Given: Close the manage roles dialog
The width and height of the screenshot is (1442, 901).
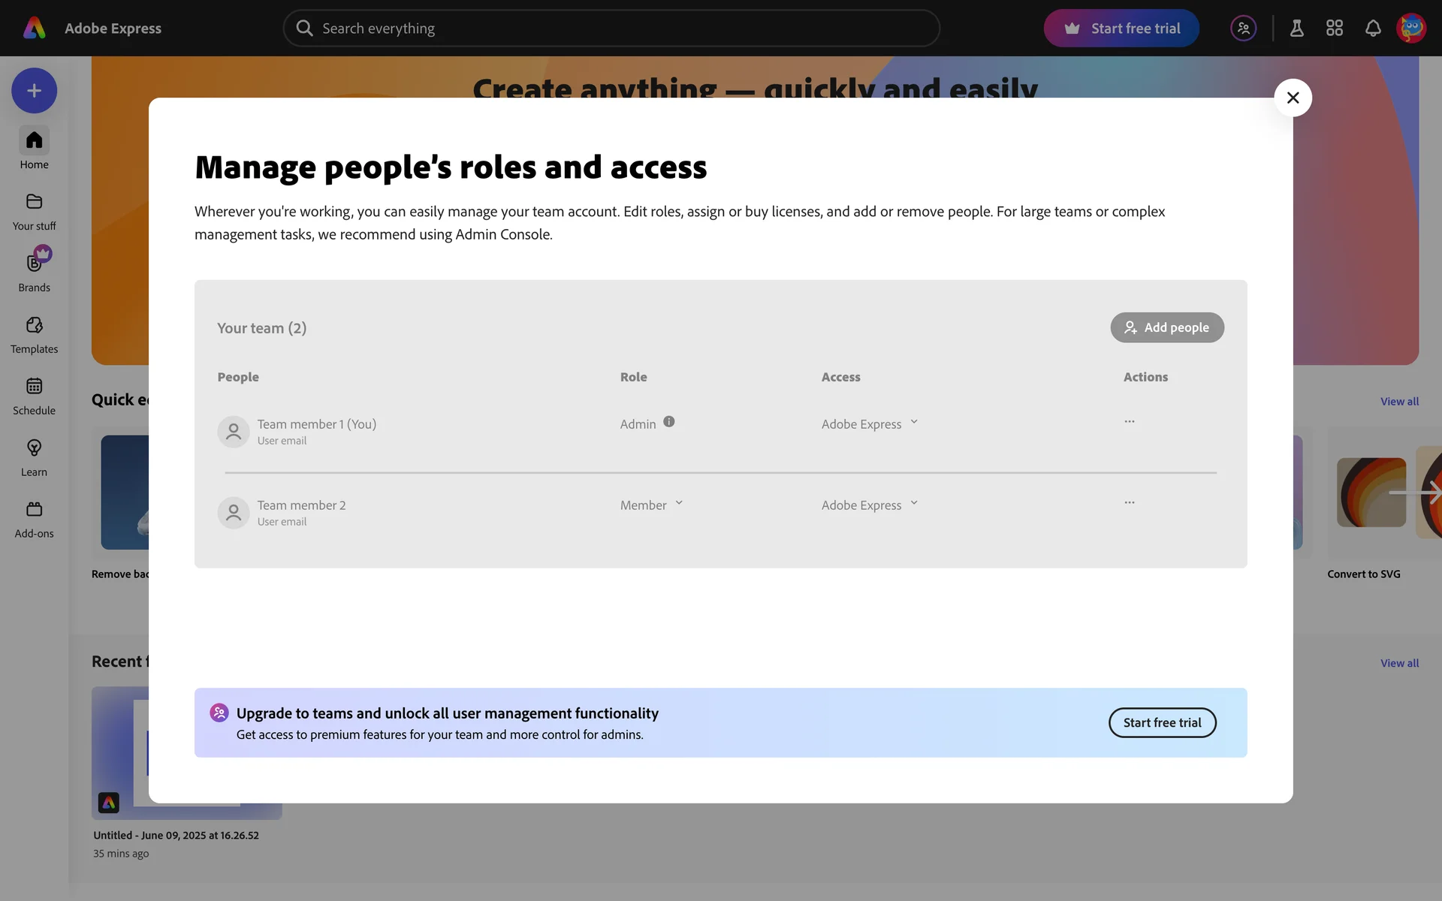Looking at the screenshot, I should pyautogui.click(x=1292, y=98).
